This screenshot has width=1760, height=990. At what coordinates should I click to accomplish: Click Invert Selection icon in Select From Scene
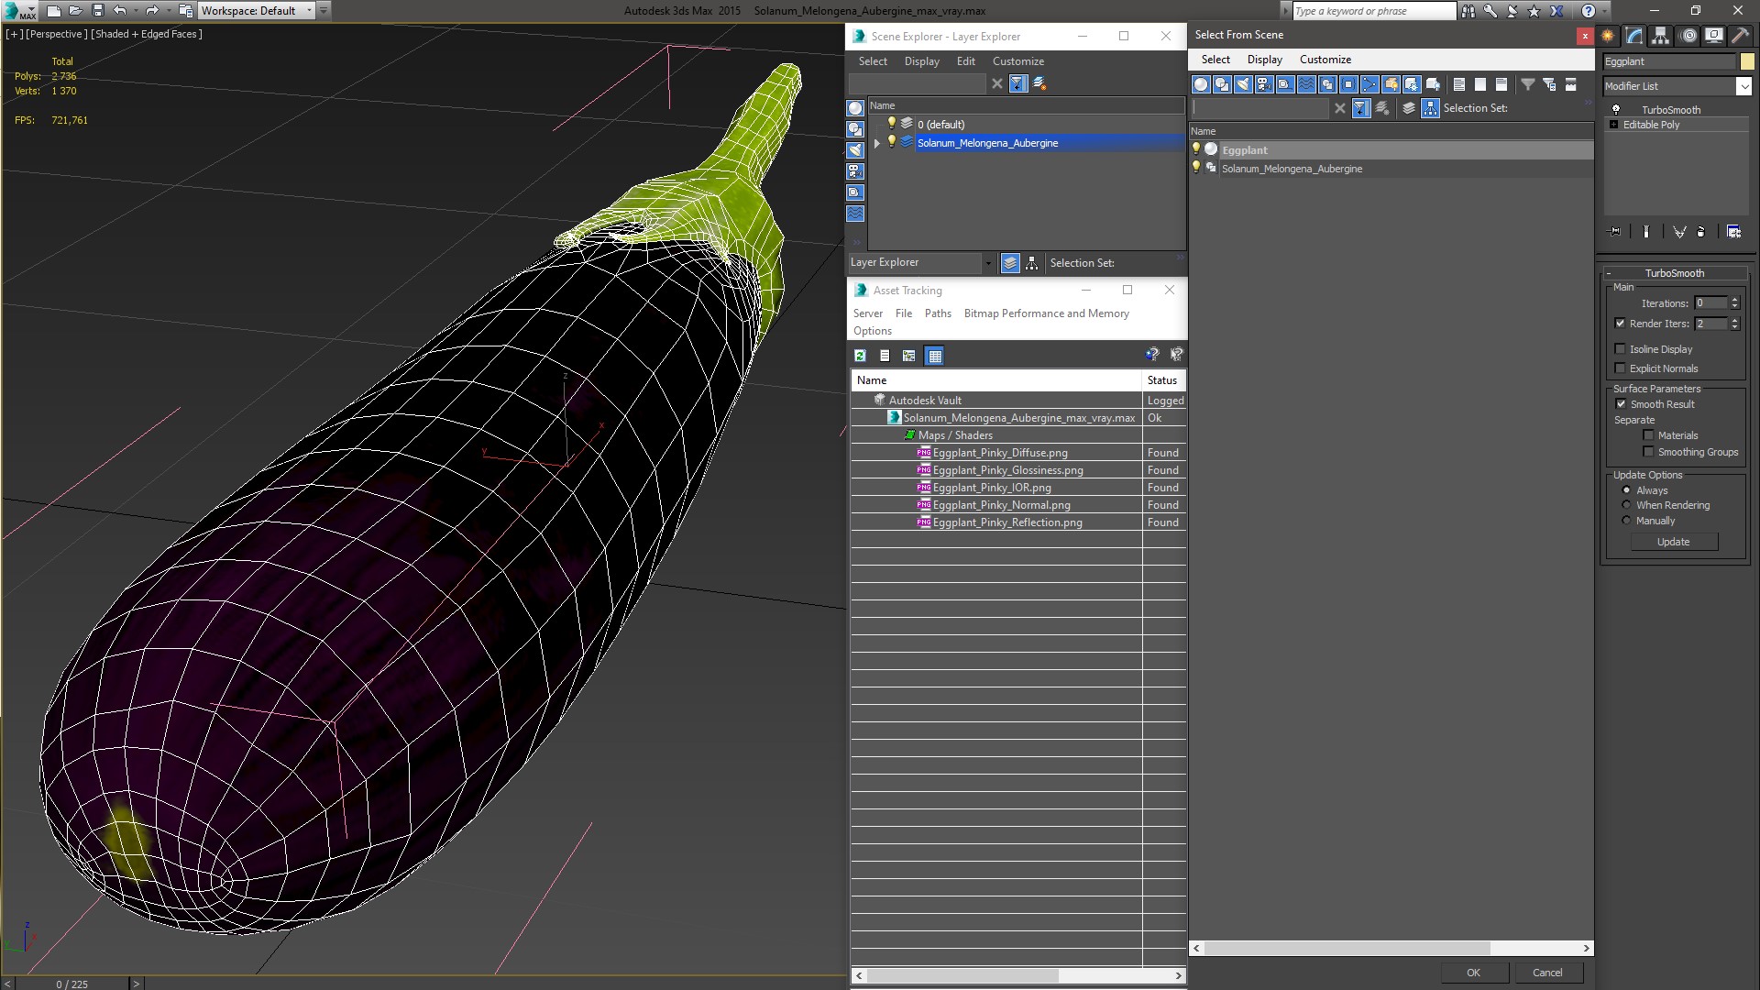click(1501, 84)
